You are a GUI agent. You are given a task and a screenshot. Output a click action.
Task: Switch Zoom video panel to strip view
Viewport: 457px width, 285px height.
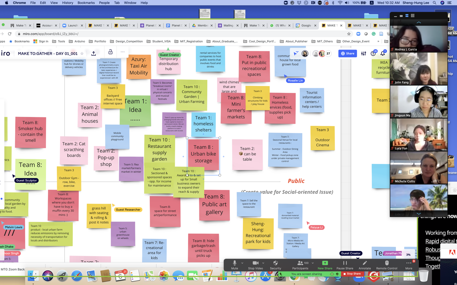click(407, 16)
